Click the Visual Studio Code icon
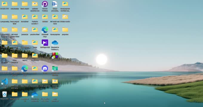This screenshot has height=107, width=203. click(x=5, y=81)
